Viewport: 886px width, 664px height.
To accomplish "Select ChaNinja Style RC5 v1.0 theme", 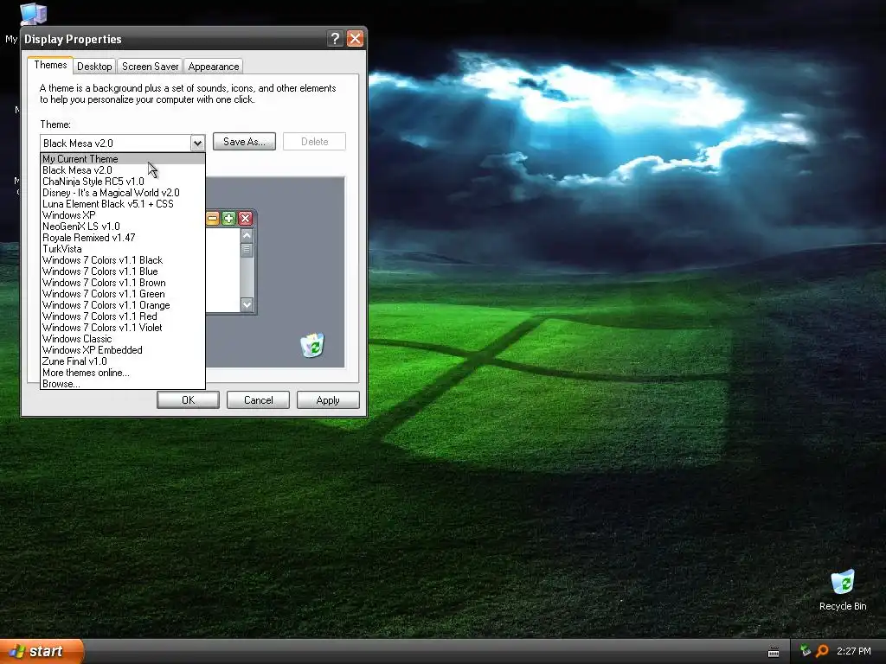I will pos(123,182).
